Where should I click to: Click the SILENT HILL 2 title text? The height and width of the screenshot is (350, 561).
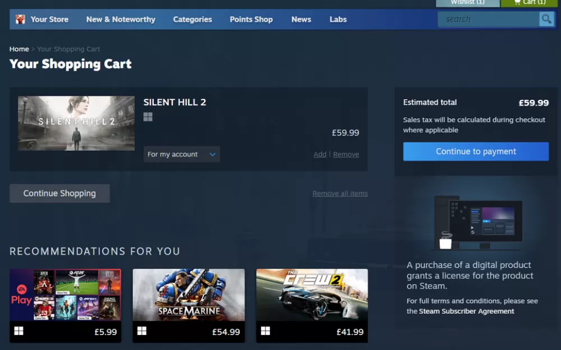(x=174, y=102)
